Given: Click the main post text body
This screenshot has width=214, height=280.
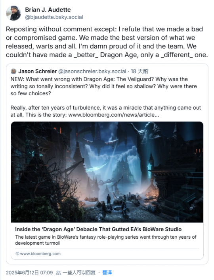Looking at the screenshot, I should (x=107, y=42).
